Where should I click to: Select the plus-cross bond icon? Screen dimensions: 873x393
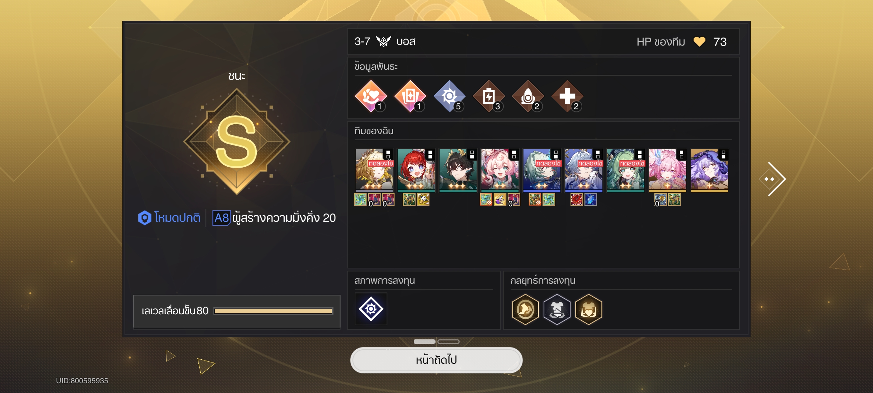(x=567, y=96)
